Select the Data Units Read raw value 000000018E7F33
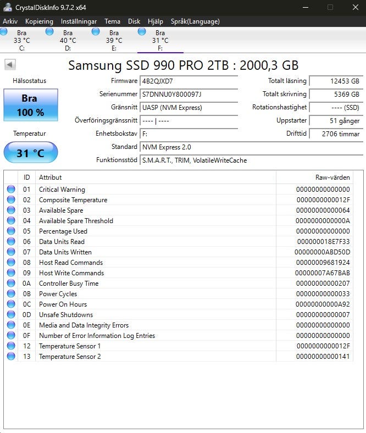 (x=324, y=241)
